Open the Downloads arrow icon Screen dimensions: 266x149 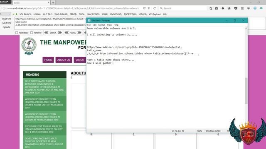[223, 8]
